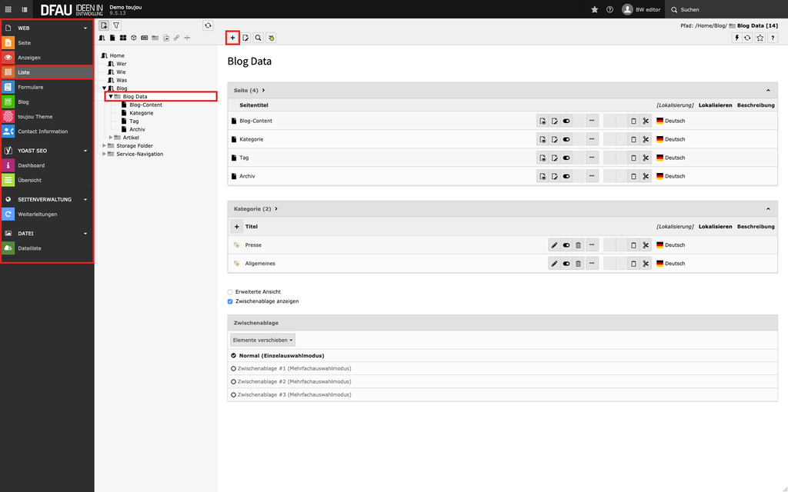Toggle visibility of the Kategorie page

566,139
